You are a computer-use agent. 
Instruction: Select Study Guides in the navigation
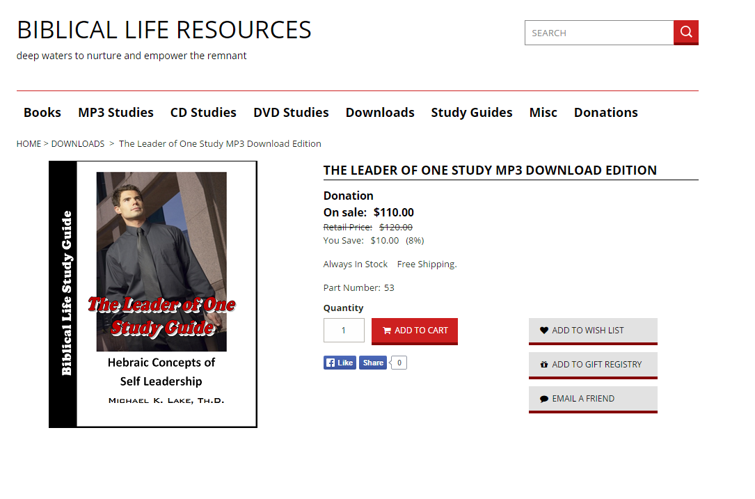click(x=472, y=113)
